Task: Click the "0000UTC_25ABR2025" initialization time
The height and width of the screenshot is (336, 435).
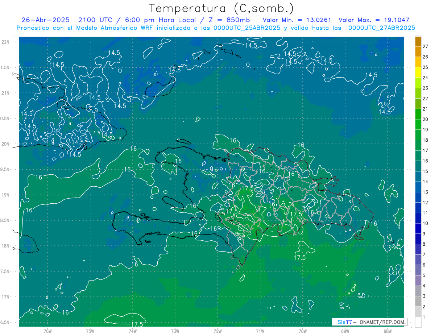Action: pyautogui.click(x=247, y=28)
